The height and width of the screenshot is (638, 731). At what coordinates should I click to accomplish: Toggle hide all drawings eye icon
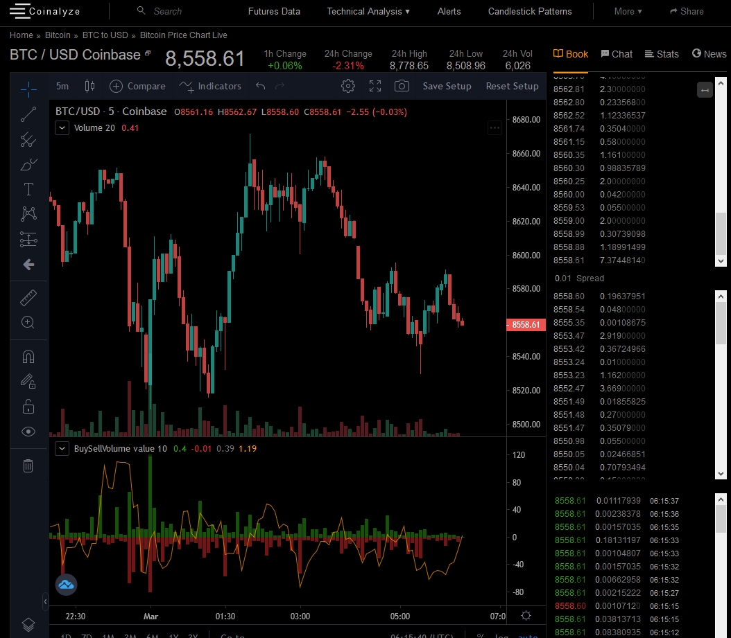click(28, 432)
